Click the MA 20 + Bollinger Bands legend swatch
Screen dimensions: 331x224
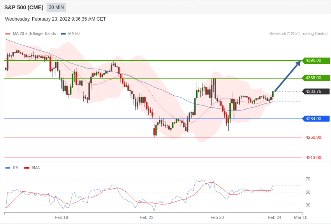pyautogui.click(x=8, y=34)
